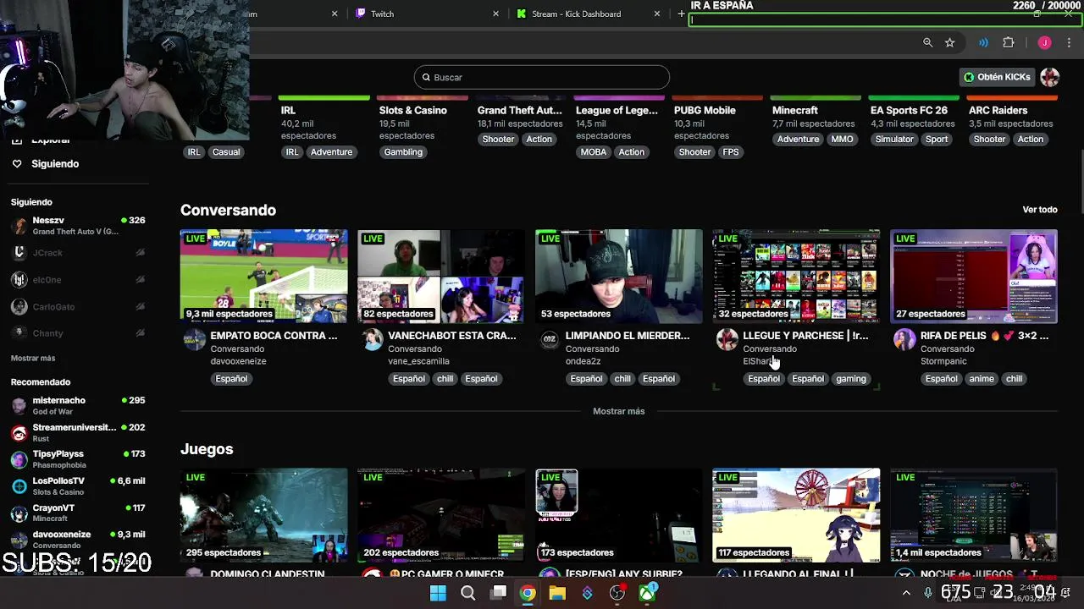Click chill tag under VANECHABOT stream

(x=445, y=379)
